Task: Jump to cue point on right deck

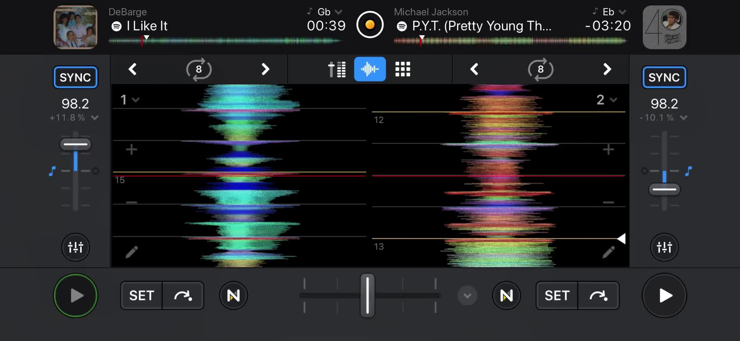Action: click(x=598, y=296)
